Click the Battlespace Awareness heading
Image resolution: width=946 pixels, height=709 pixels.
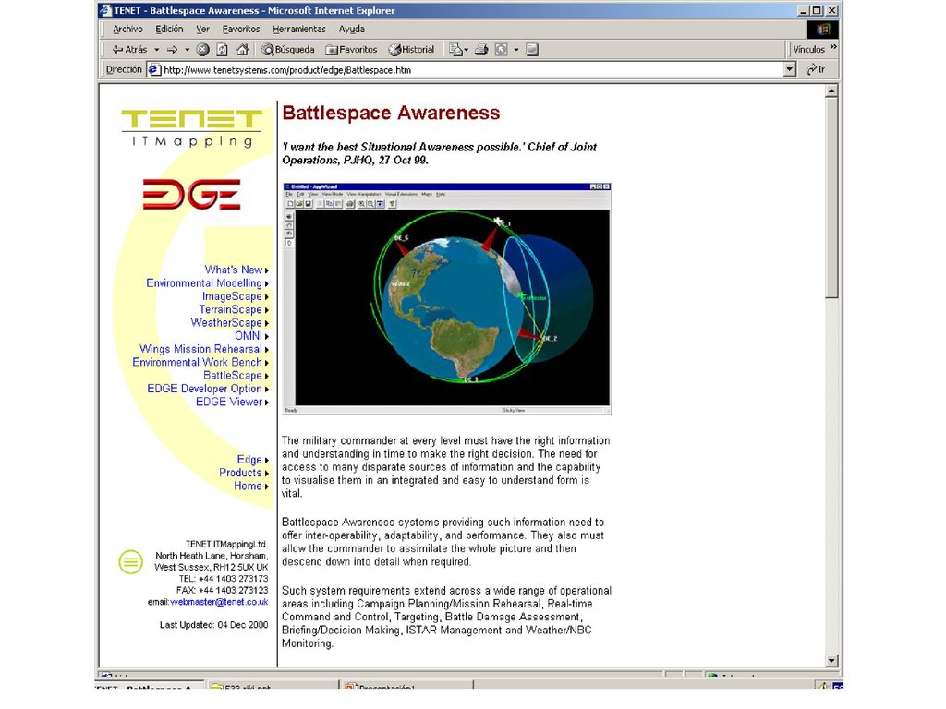coord(391,113)
